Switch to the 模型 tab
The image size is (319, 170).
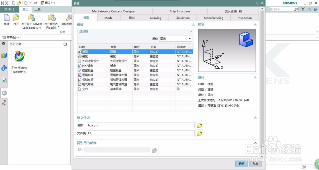click(x=86, y=18)
